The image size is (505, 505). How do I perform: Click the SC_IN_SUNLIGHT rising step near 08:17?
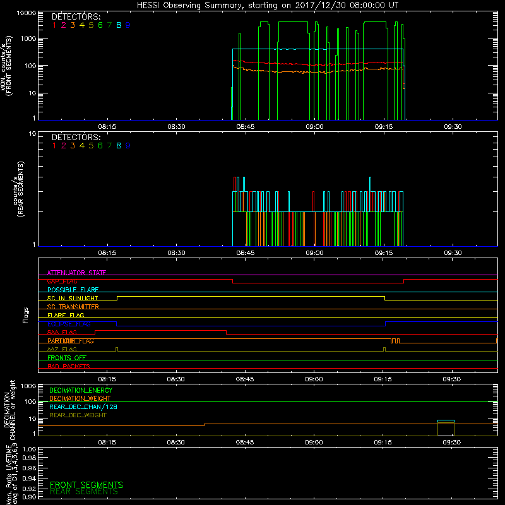[x=117, y=298]
